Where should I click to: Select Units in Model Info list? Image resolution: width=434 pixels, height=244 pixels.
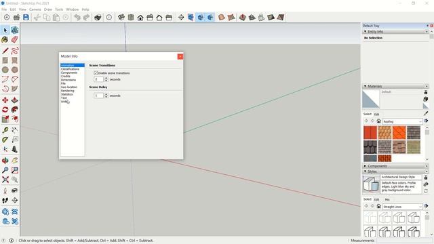(x=64, y=102)
